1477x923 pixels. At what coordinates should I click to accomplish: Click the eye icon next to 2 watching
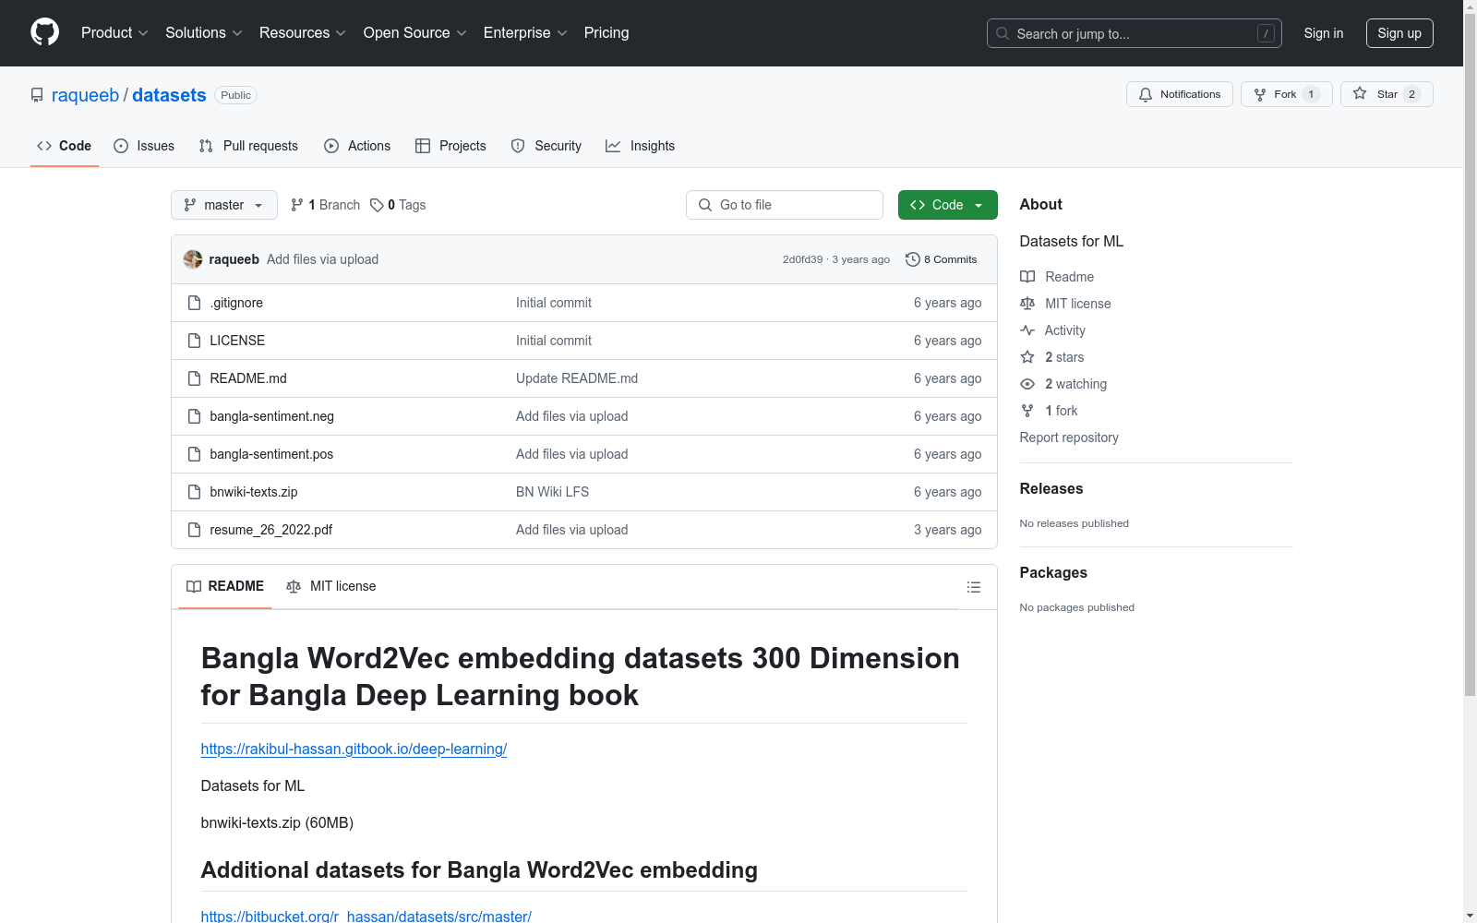point(1027,384)
